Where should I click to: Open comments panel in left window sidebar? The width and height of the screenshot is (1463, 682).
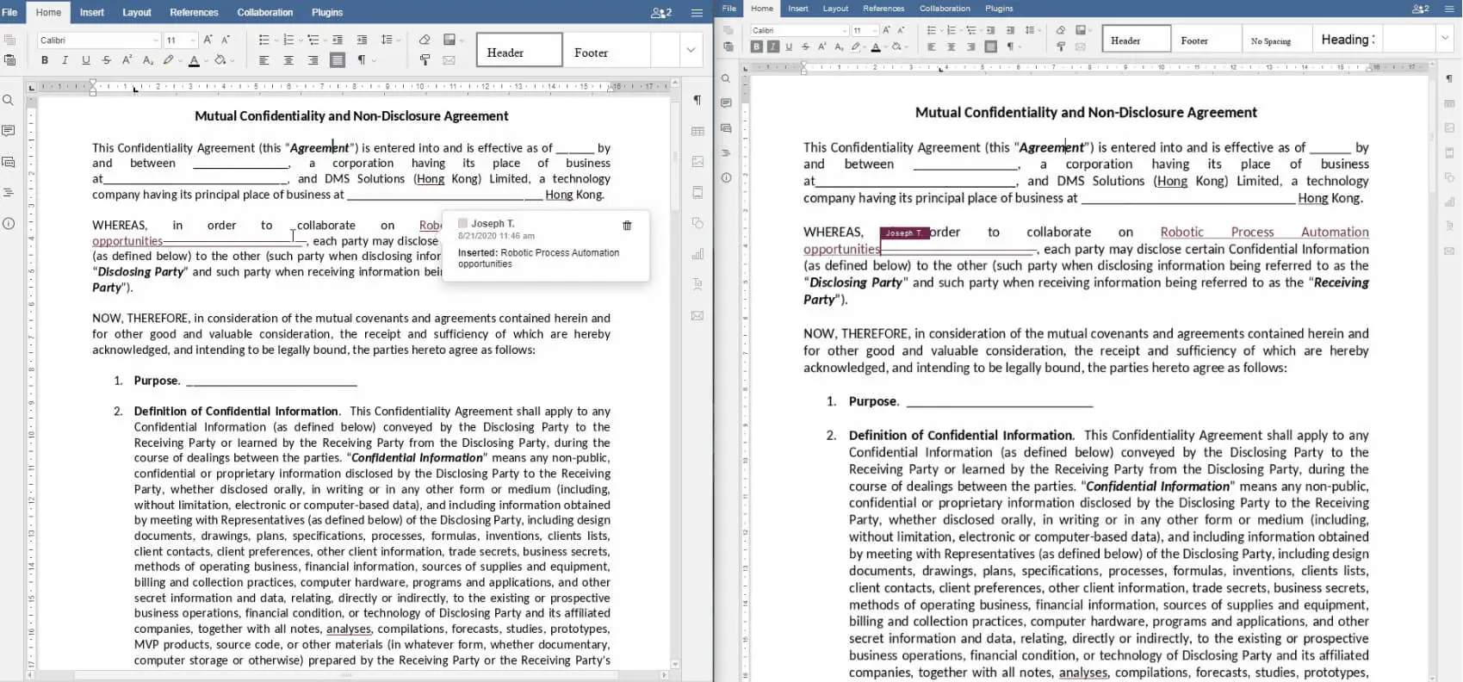[x=9, y=131]
